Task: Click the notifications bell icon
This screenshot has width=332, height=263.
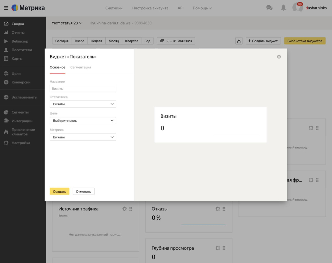Action: 283,8
